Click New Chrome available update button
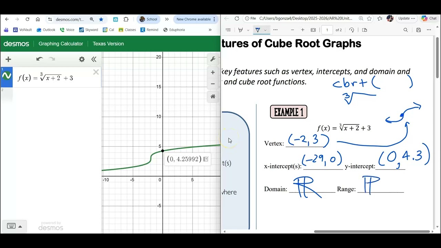This screenshot has width=441, height=248. point(196,19)
